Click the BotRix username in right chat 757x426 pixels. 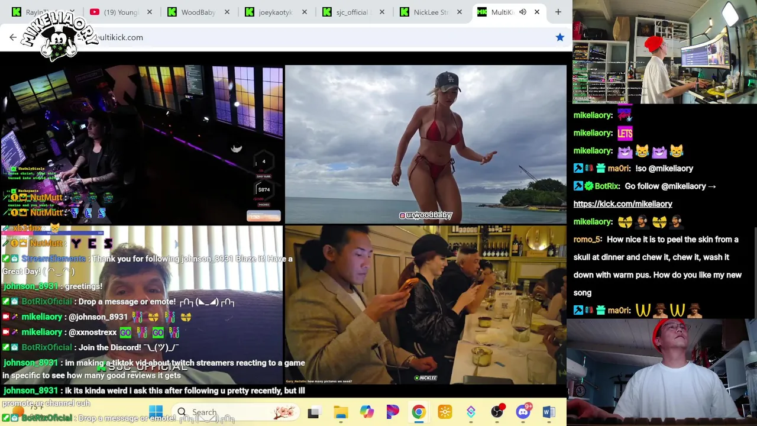607,186
